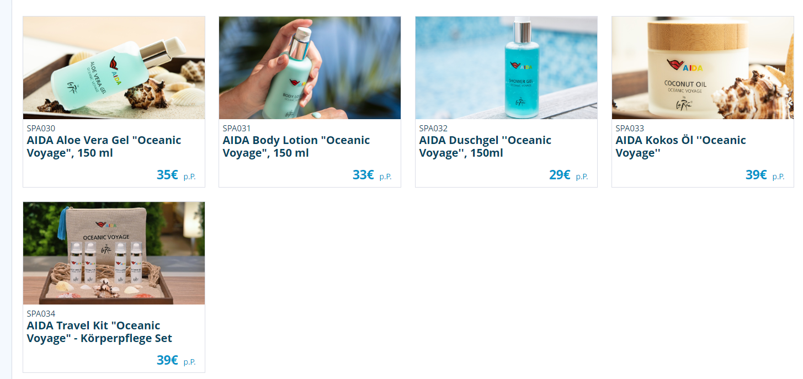Viewport: 803px width, 379px height.
Task: Select the SPA031 product code
Action: (237, 129)
